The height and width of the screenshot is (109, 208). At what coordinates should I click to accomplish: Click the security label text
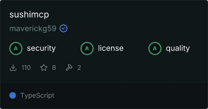(x=41, y=48)
